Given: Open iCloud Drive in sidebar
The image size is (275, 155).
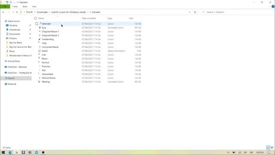Looking at the screenshot, I should [x=14, y=61].
